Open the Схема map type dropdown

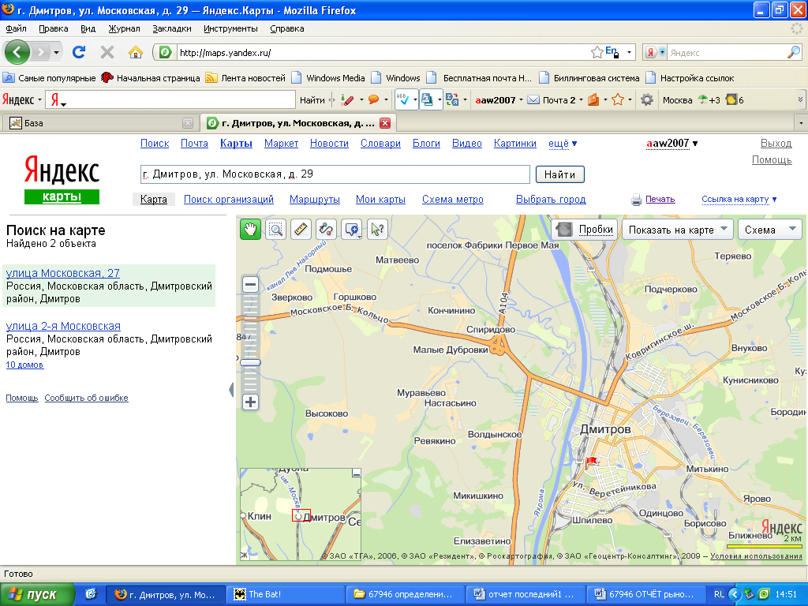pyautogui.click(x=770, y=230)
